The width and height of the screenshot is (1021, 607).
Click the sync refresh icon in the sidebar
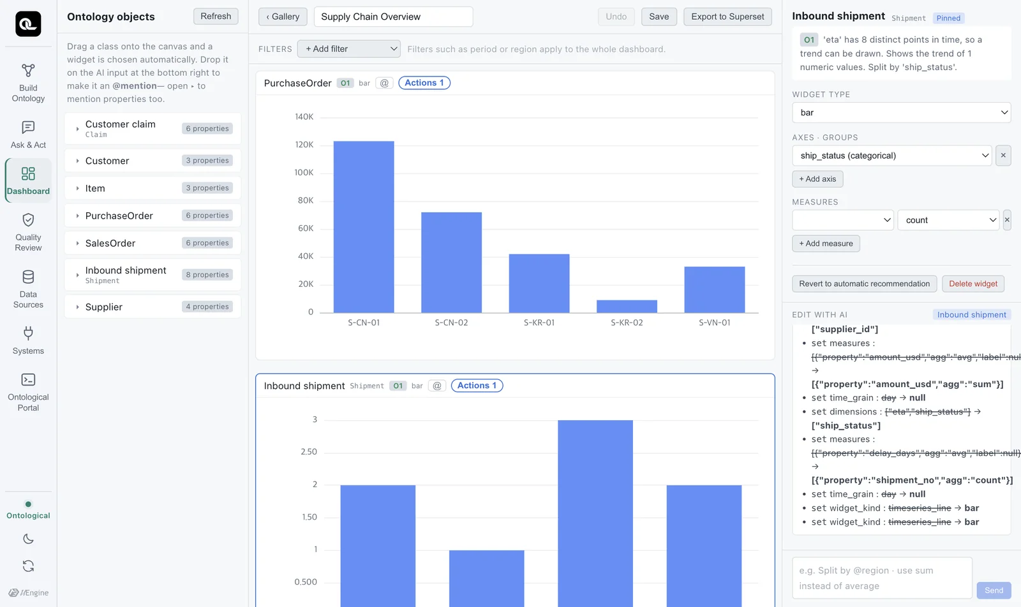tap(28, 566)
